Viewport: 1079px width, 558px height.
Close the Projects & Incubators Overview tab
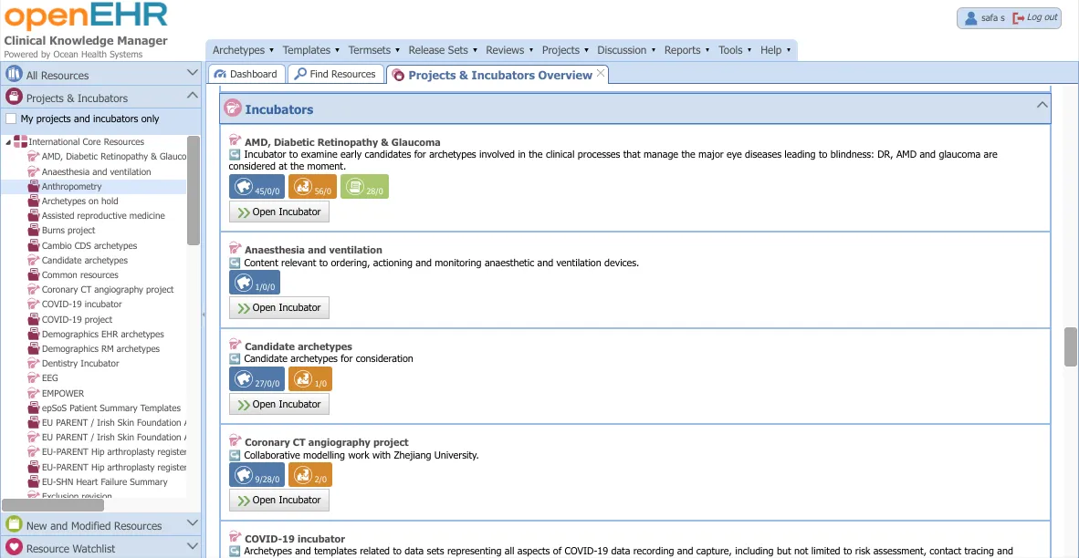point(601,74)
